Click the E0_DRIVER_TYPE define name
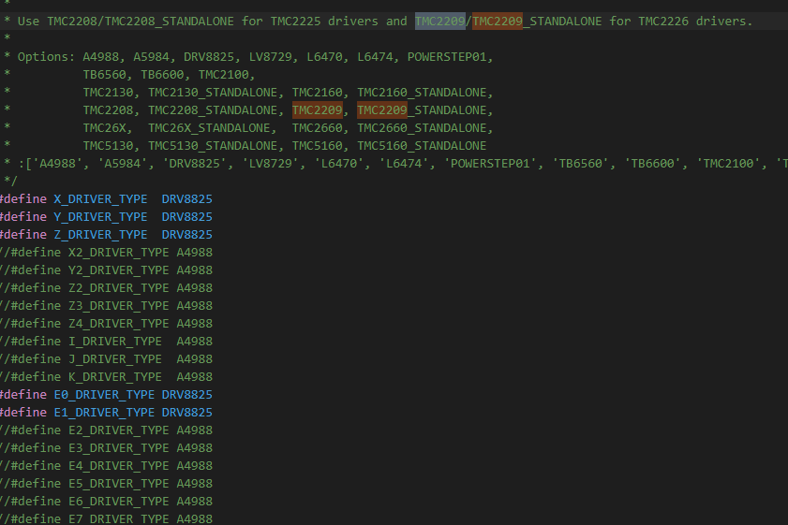 pos(104,395)
